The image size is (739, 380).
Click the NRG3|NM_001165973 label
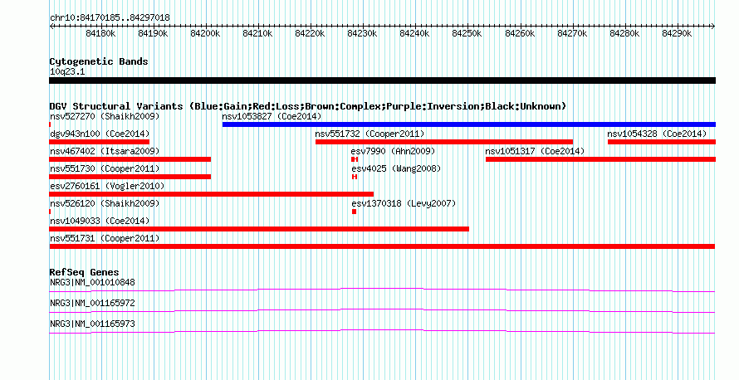pyautogui.click(x=92, y=324)
